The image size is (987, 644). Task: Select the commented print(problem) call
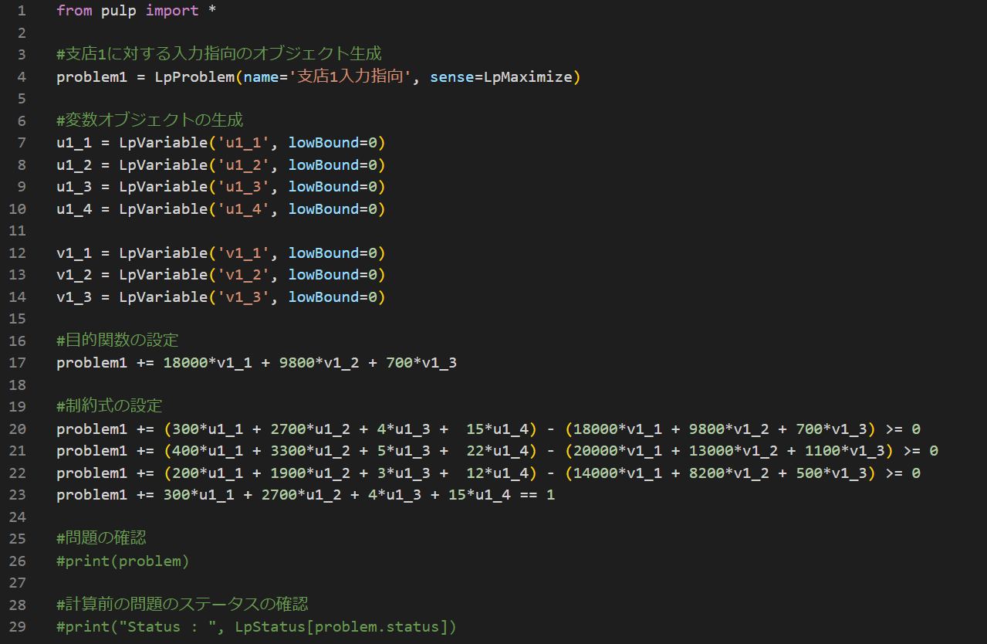(x=122, y=561)
